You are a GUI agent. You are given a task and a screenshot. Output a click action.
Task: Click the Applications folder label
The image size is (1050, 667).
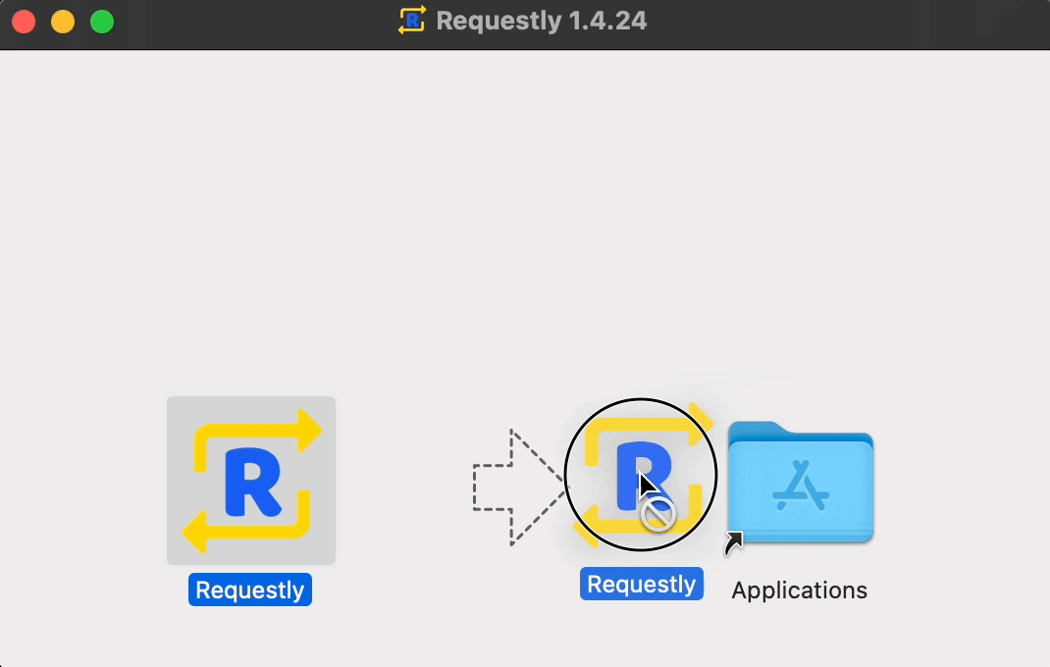point(799,590)
